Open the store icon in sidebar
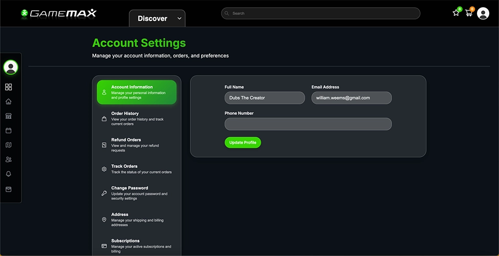The height and width of the screenshot is (256, 499). [8, 116]
